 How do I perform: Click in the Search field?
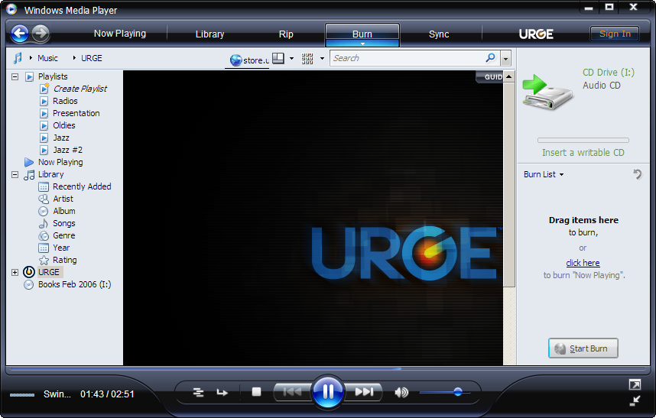point(408,58)
